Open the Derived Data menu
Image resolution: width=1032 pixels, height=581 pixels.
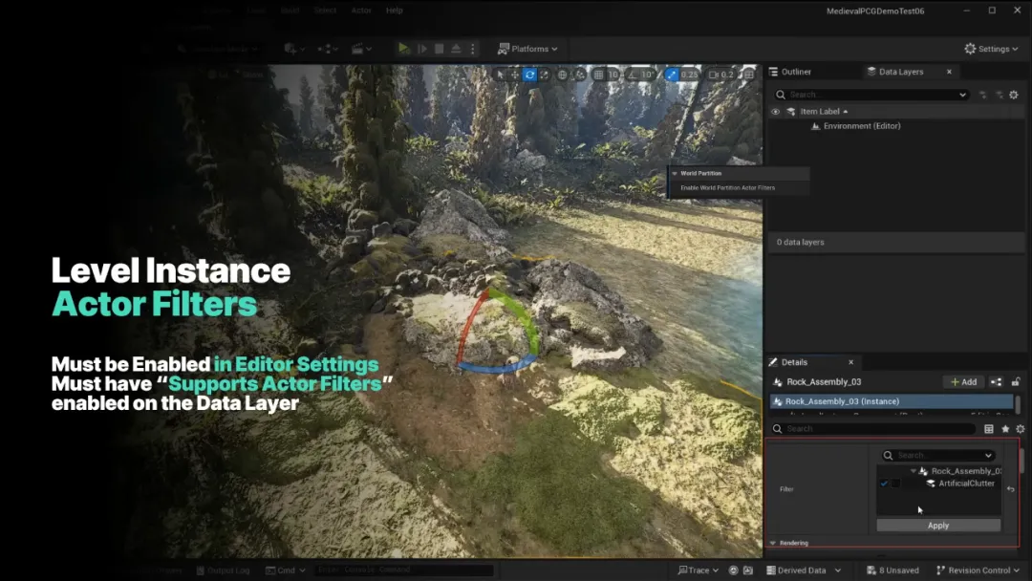(803, 570)
